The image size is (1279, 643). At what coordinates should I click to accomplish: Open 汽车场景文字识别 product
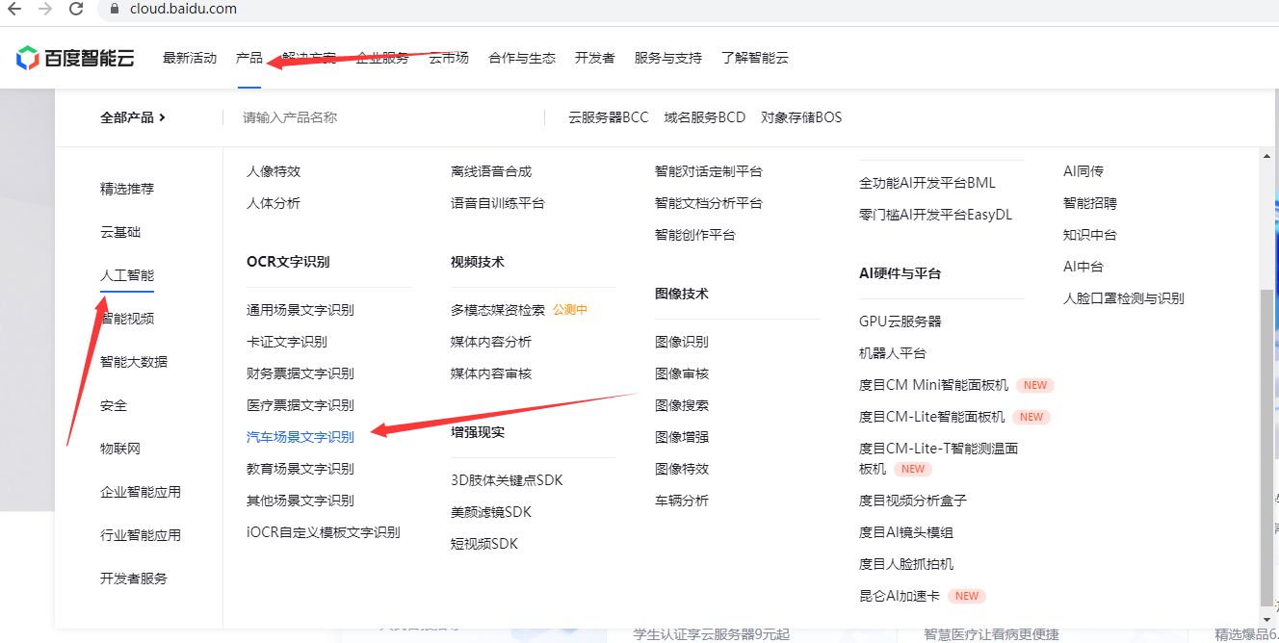pos(300,437)
